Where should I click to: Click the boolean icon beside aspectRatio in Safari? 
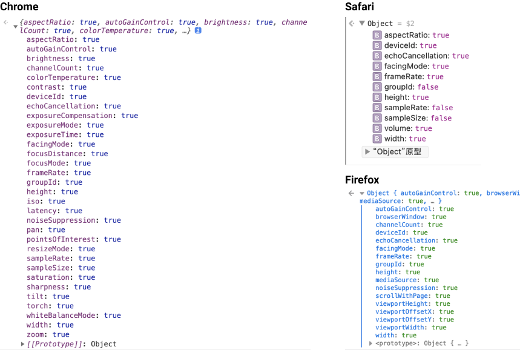coord(377,35)
